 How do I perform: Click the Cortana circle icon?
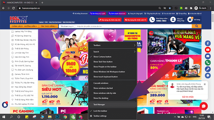(x=19, y=117)
